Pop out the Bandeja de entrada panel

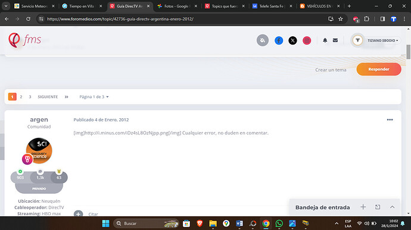378,207
